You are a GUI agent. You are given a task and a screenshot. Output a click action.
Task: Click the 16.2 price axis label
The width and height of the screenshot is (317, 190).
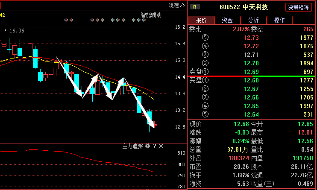pyautogui.click(x=180, y=27)
